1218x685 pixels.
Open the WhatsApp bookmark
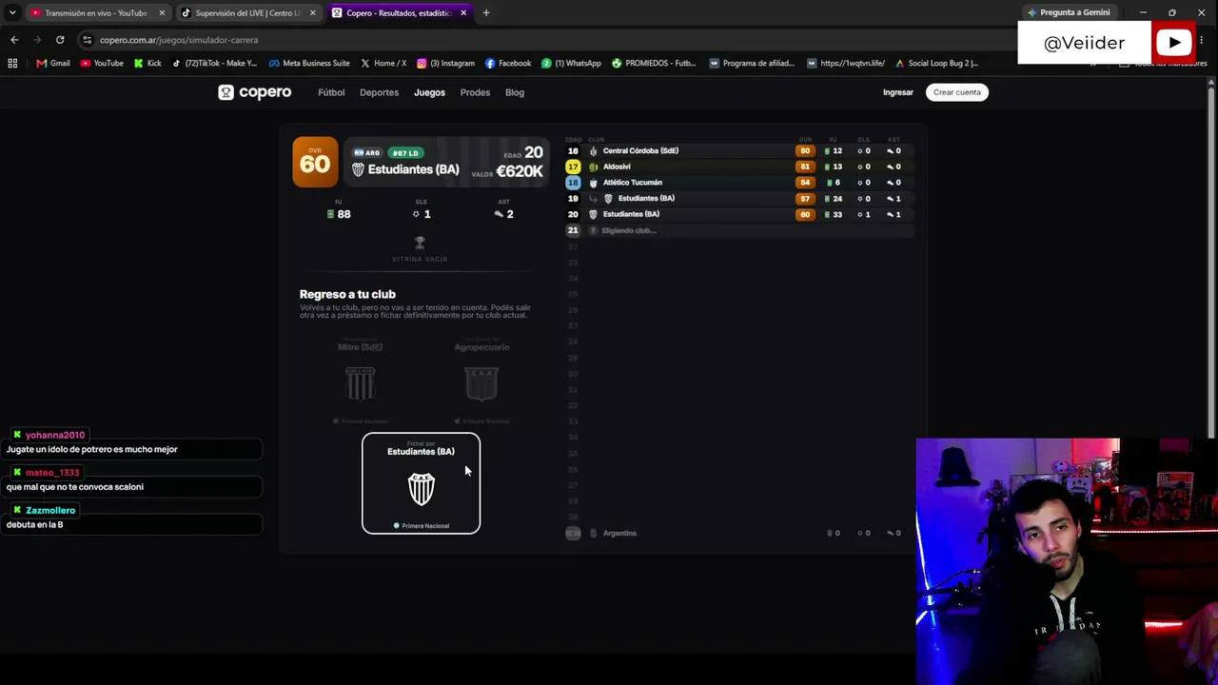point(571,63)
